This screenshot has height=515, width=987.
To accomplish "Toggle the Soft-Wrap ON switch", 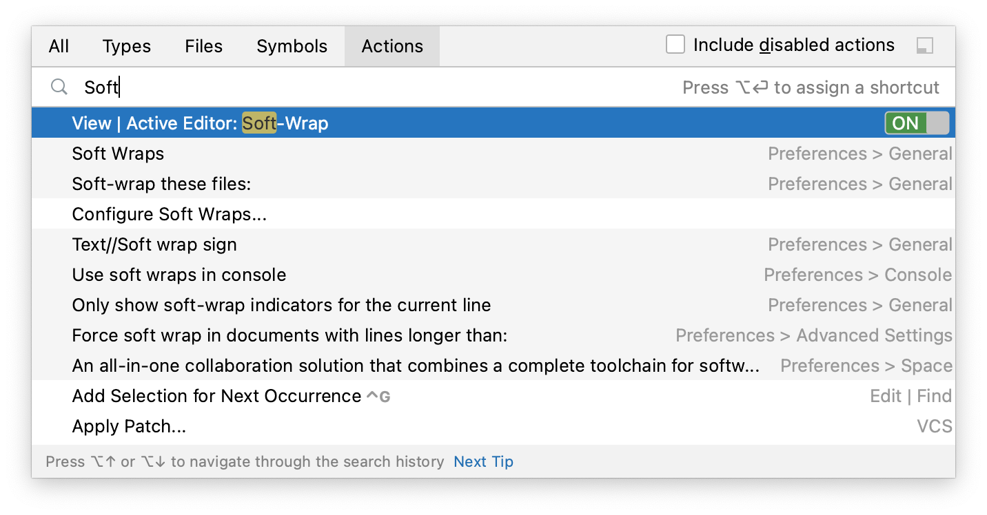I will pyautogui.click(x=917, y=123).
